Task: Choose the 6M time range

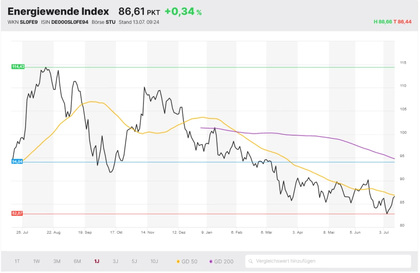Action: coord(77,261)
